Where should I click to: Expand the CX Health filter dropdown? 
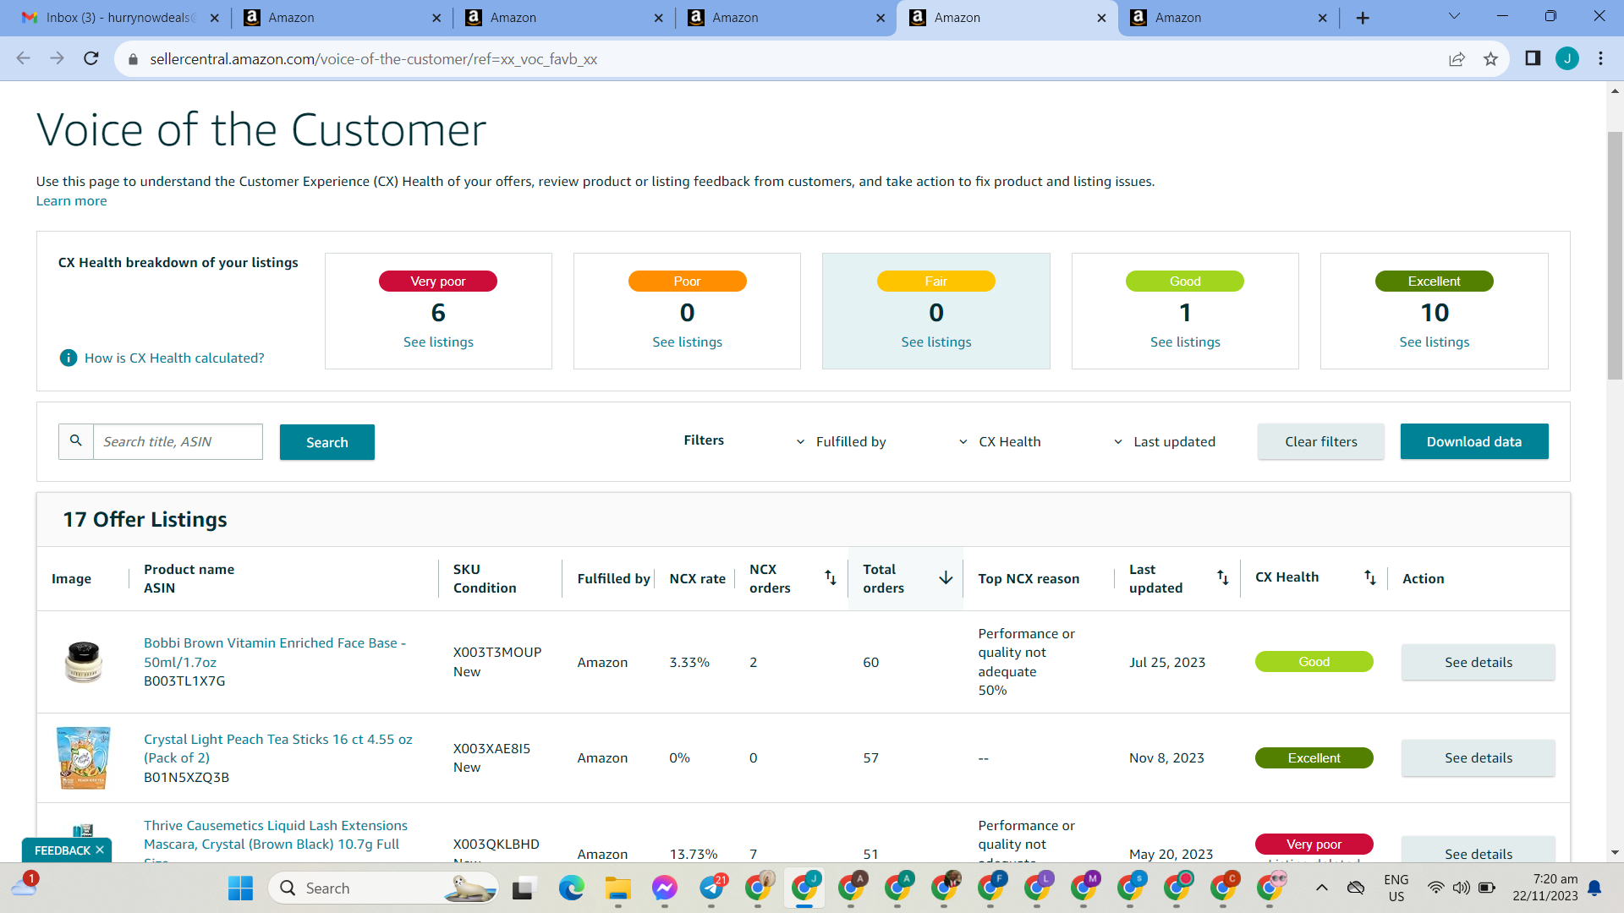click(x=999, y=441)
